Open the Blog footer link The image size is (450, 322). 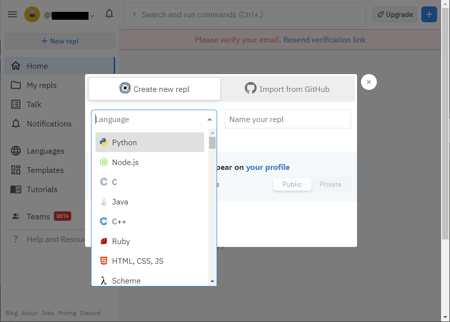pyautogui.click(x=11, y=313)
